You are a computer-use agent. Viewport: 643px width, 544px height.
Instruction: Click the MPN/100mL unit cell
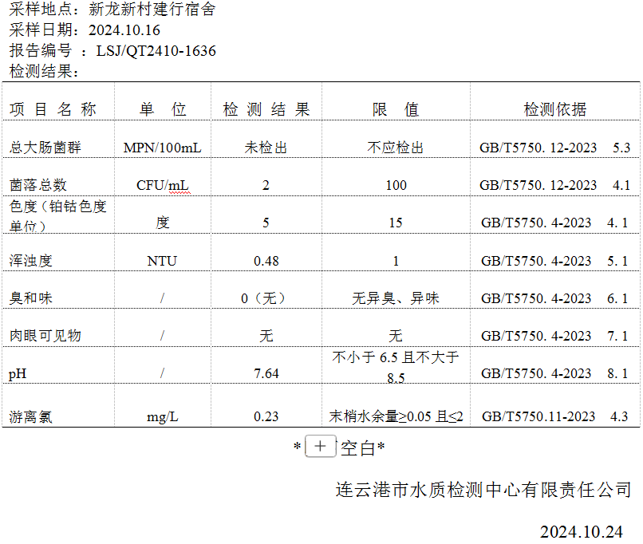click(162, 148)
